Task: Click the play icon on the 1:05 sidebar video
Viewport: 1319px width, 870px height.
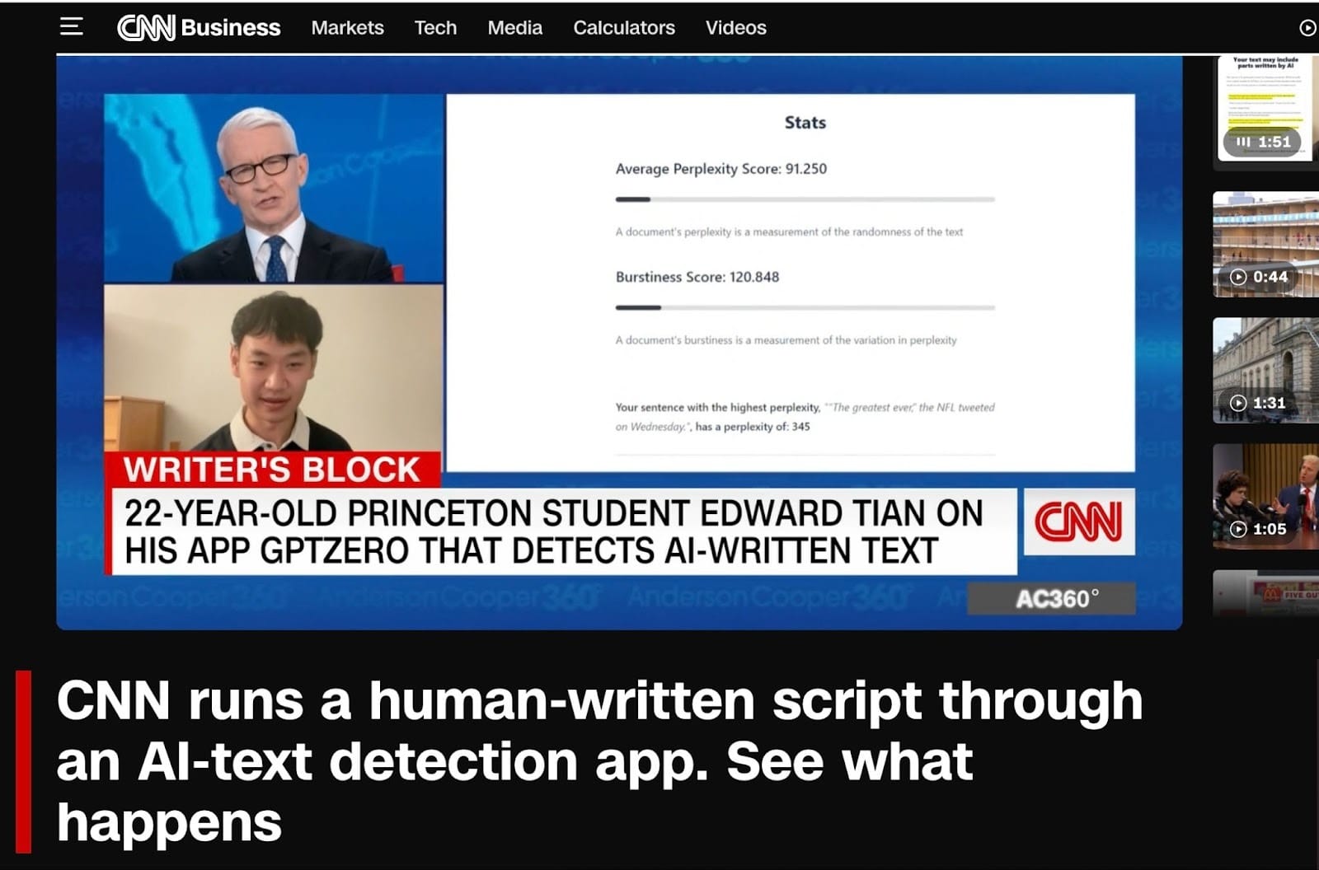Action: [1239, 529]
